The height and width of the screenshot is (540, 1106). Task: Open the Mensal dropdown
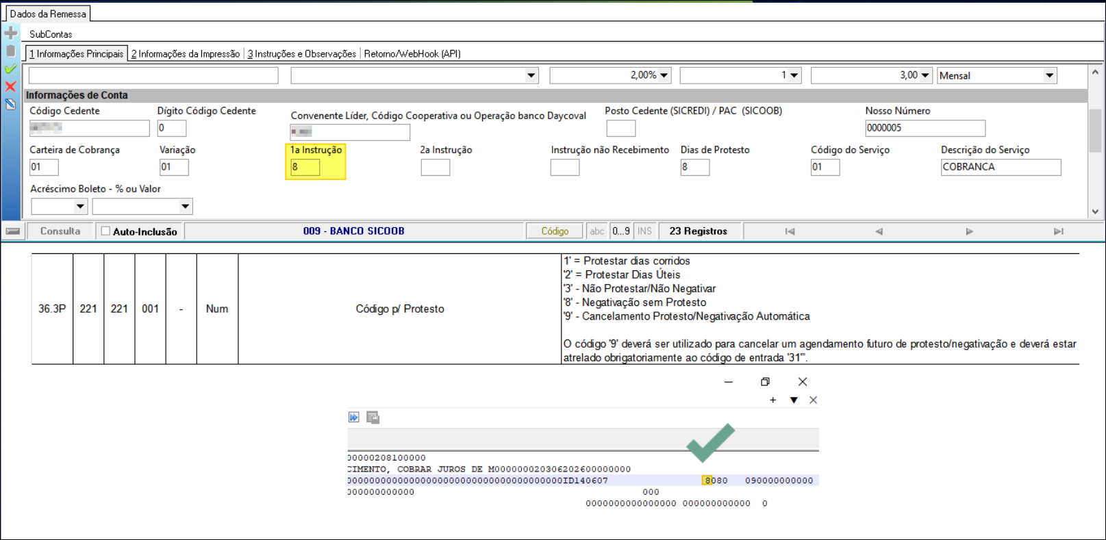pos(1050,75)
